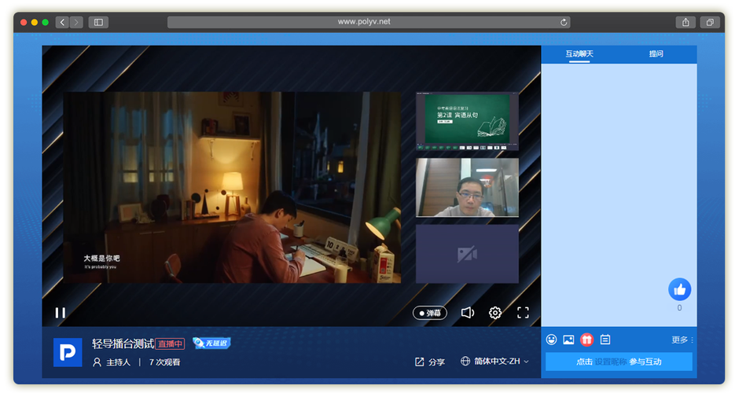Show Safari tab overview

tap(710, 22)
